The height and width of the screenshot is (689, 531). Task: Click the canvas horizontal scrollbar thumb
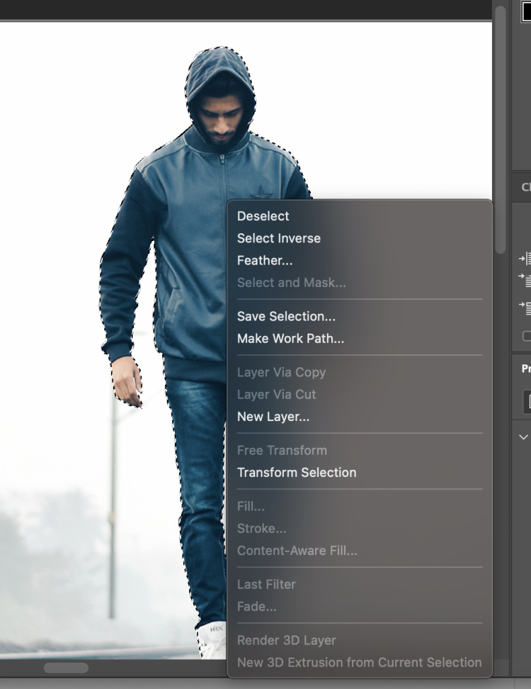pyautogui.click(x=66, y=668)
